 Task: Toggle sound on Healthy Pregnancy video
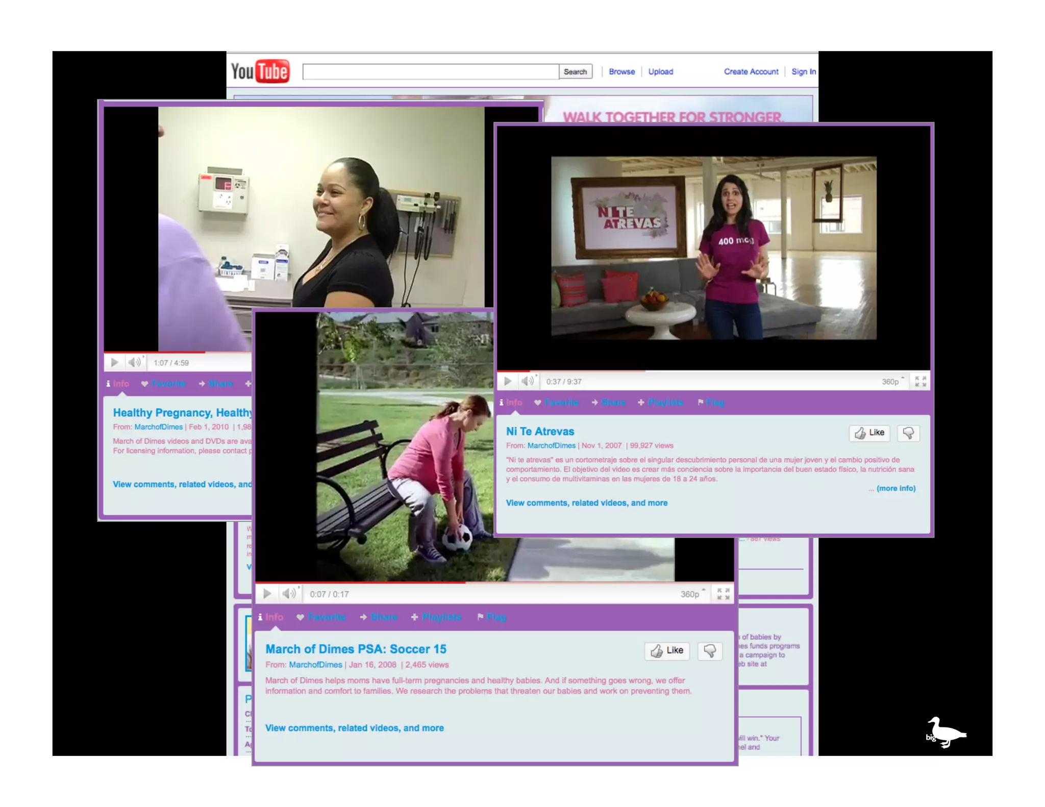point(135,362)
